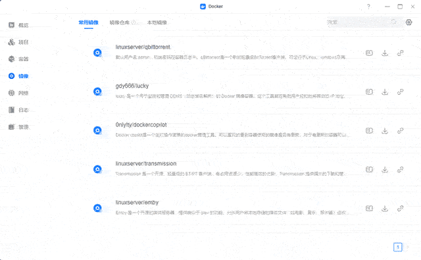Click the documentation icon for linuxserver/qbittorrent
The width and height of the screenshot is (421, 260).
(369, 53)
